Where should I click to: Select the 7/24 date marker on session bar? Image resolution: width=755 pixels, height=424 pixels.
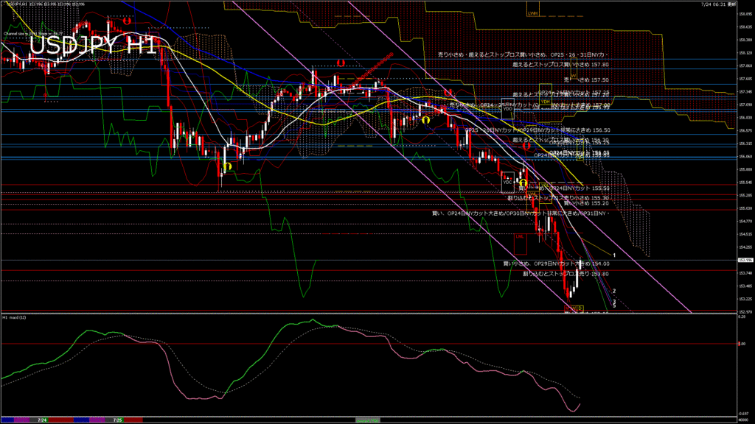[x=42, y=420]
